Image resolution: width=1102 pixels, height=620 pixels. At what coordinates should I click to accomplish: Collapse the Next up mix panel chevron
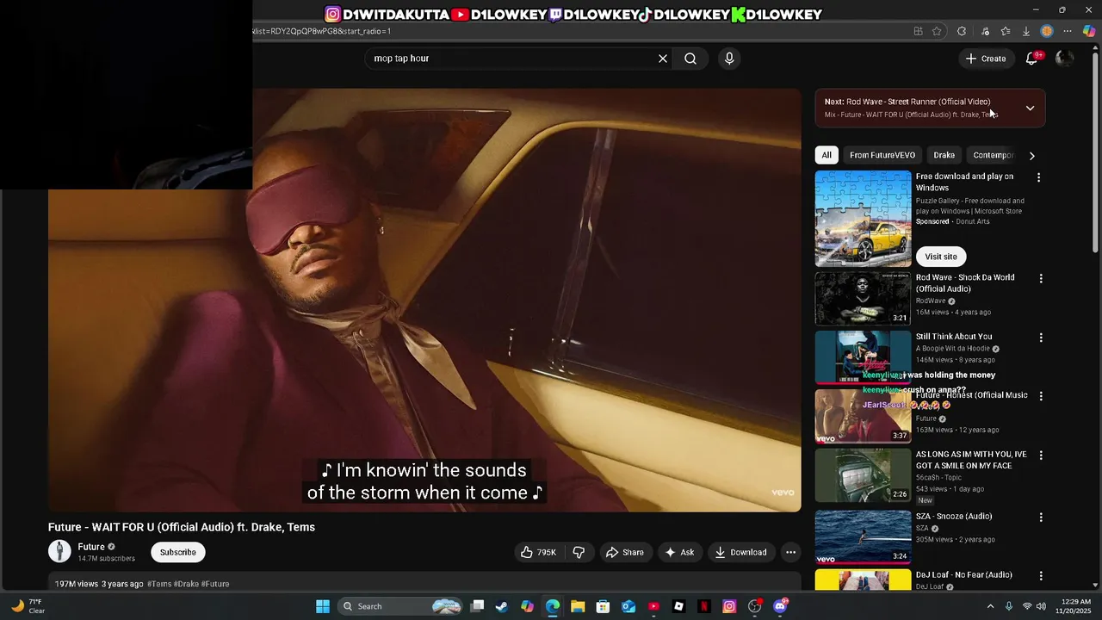(x=1030, y=108)
